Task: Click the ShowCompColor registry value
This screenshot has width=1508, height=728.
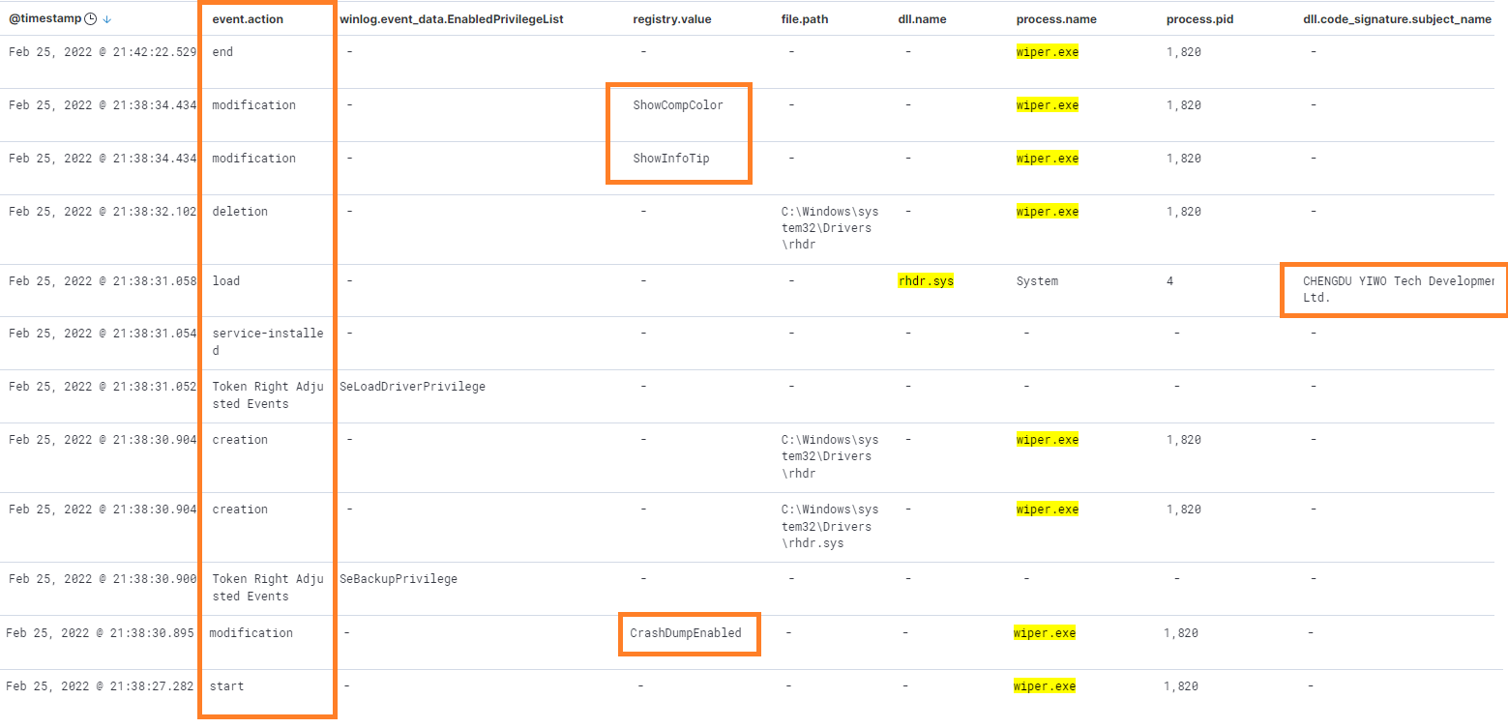Action: click(678, 105)
